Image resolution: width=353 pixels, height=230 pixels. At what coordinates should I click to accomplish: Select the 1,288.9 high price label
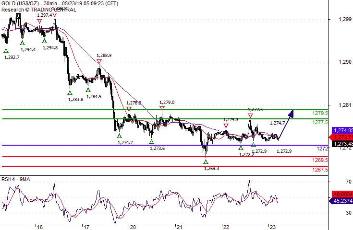(104, 55)
